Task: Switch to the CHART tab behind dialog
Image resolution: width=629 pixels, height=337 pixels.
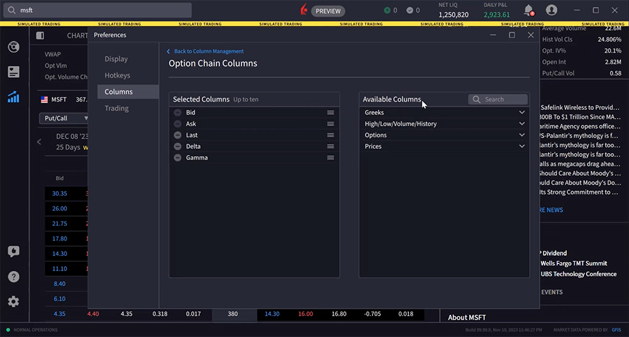Action: click(77, 36)
